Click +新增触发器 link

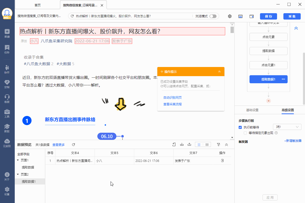tap(293, 141)
